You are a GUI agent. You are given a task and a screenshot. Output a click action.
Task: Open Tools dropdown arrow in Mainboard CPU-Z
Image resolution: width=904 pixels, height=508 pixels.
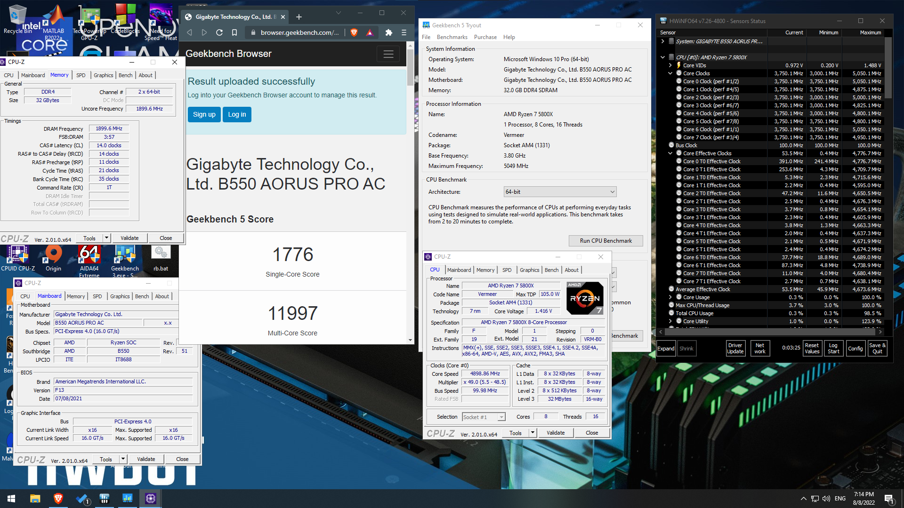[123, 459]
